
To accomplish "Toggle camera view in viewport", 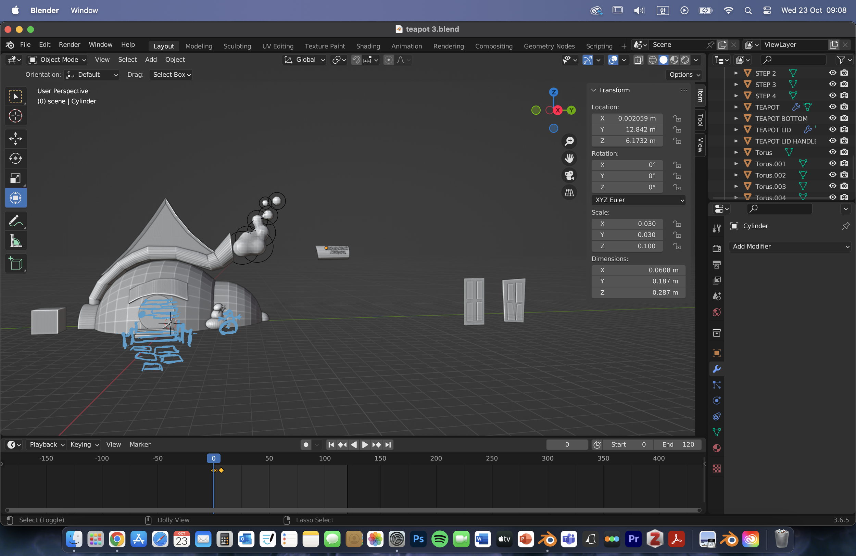I will (569, 175).
